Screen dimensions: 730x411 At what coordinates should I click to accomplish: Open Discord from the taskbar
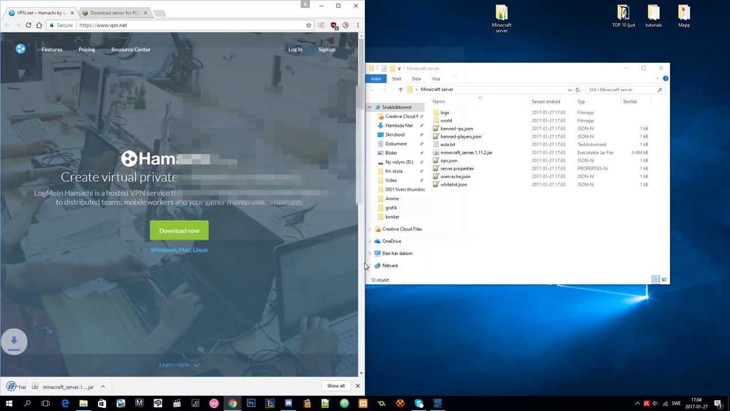(x=289, y=404)
